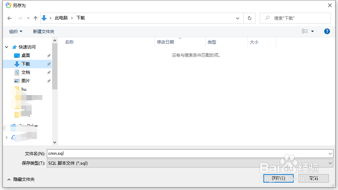Image resolution: width=338 pixels, height=190 pixels.
Task: Click the blue download arrow in address bar
Action: click(44, 18)
